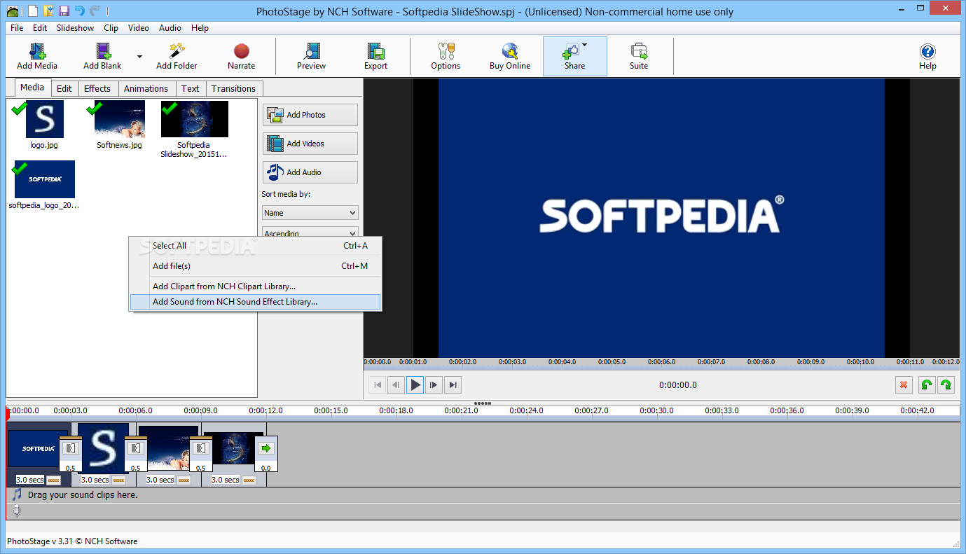The height and width of the screenshot is (554, 966).
Task: Click the transition icon after the S logo clip
Action: (135, 448)
